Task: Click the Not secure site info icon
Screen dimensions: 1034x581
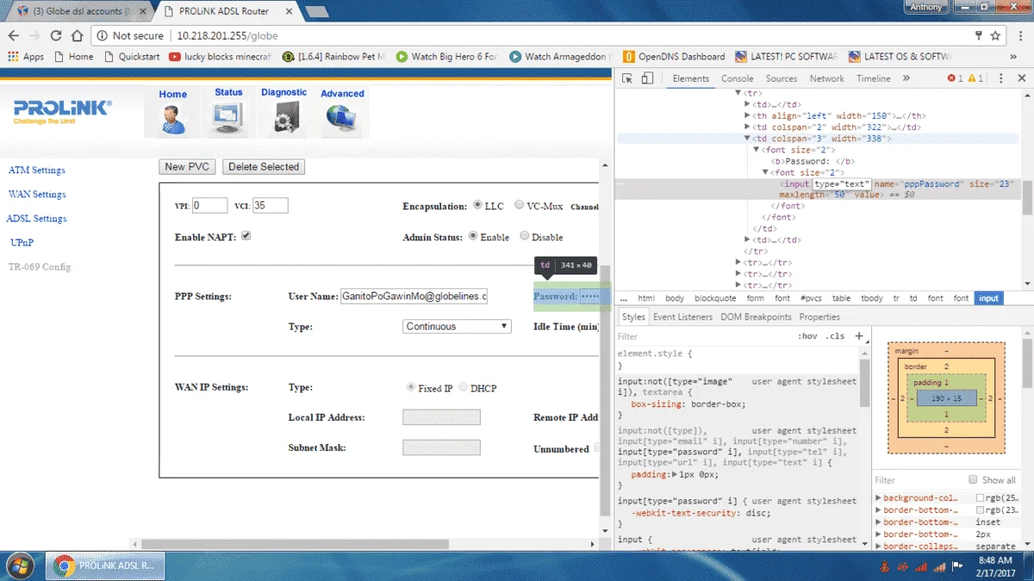Action: point(102,35)
